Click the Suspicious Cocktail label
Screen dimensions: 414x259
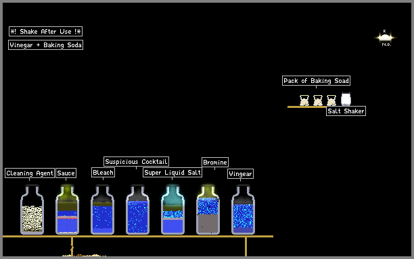tap(136, 161)
